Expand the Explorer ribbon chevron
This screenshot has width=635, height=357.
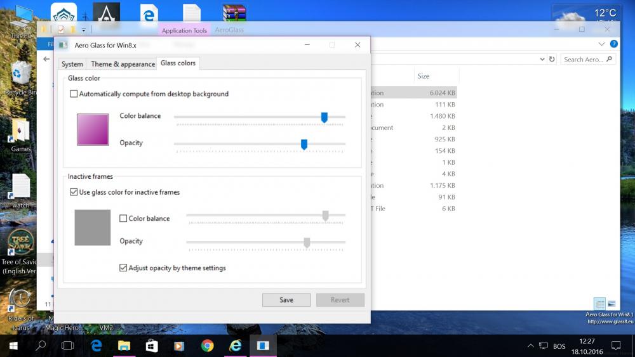(x=602, y=44)
